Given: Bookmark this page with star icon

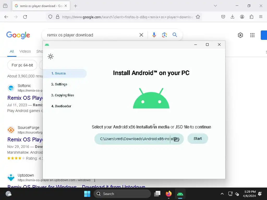Looking at the screenshot, I should point(198,17).
